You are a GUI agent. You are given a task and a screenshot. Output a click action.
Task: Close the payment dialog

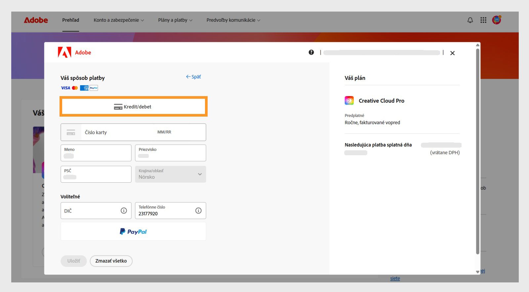(x=452, y=53)
